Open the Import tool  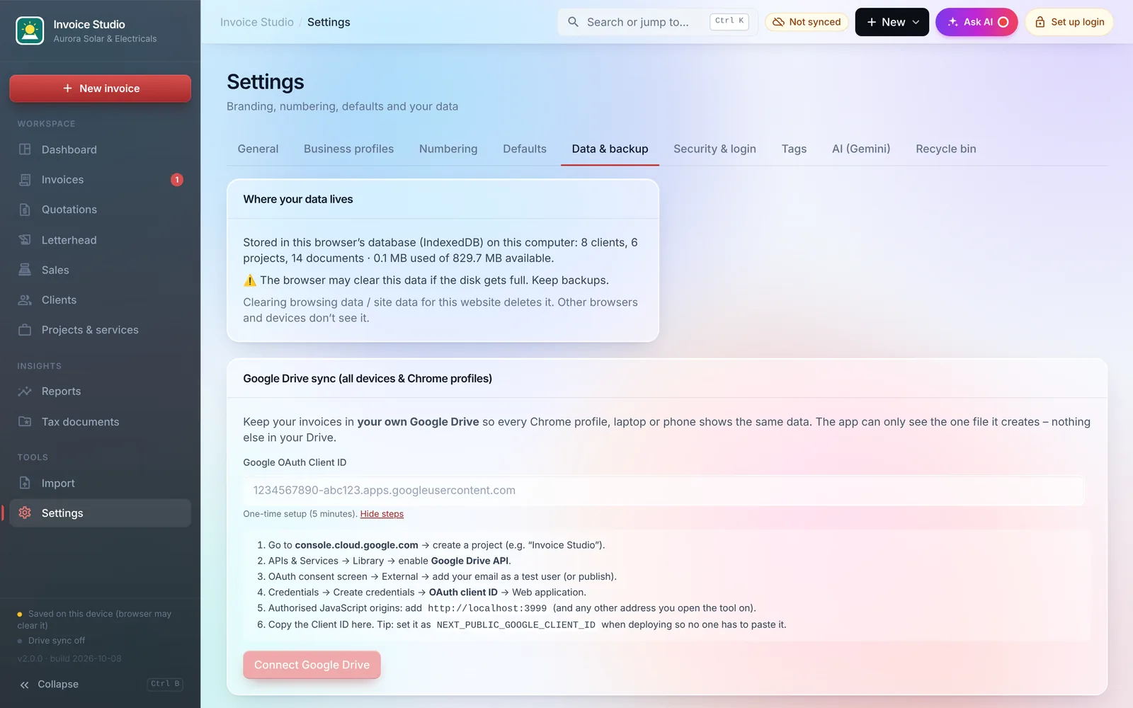(x=100, y=483)
